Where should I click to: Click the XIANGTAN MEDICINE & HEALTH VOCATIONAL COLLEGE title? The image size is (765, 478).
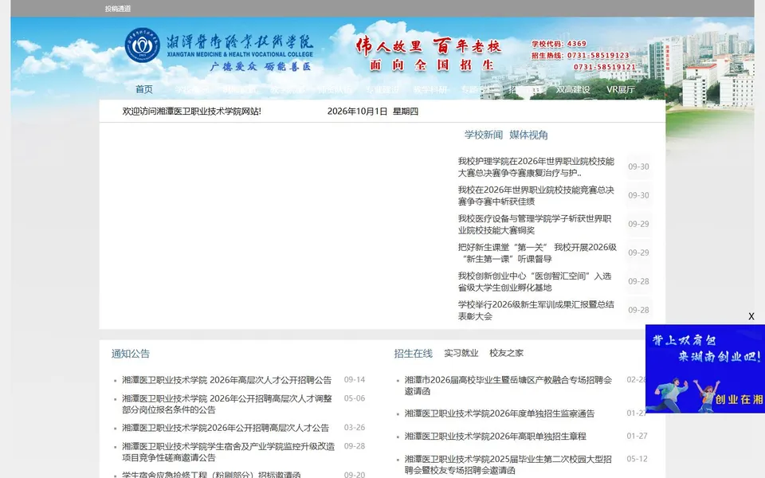(240, 55)
